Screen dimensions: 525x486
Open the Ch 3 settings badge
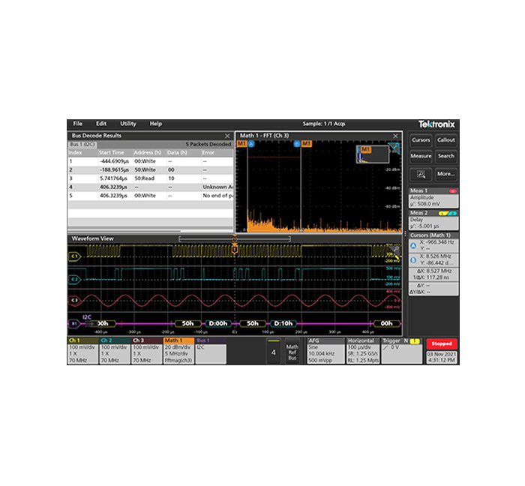pos(147,350)
